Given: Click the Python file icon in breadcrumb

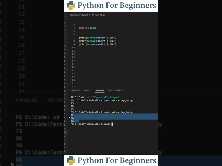Looking at the screenshot, I should [93, 15].
